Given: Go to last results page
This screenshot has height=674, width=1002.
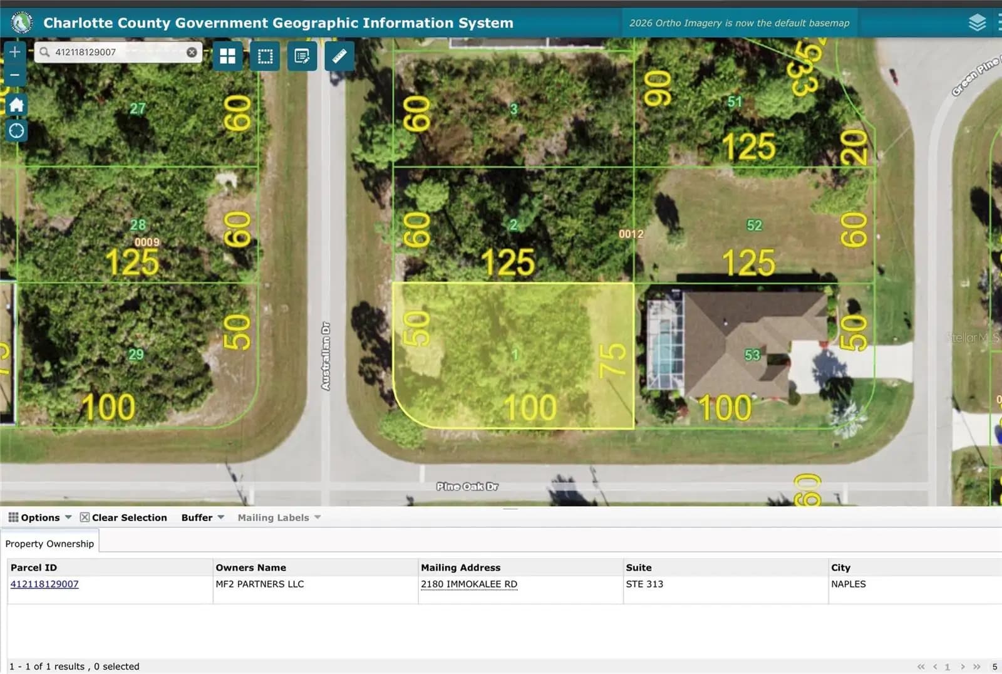Looking at the screenshot, I should pos(977,666).
